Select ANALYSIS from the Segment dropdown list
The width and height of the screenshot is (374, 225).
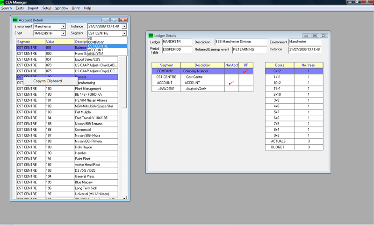[96, 54]
